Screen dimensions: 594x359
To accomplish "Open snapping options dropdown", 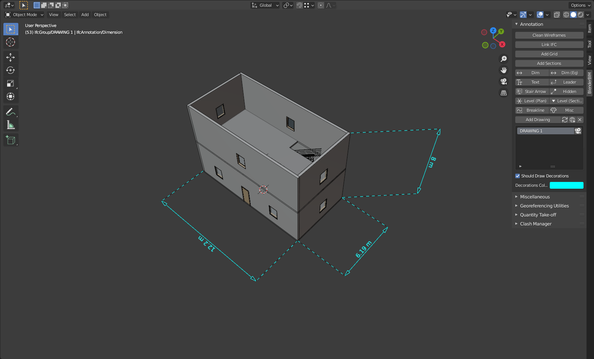I will coord(309,5).
